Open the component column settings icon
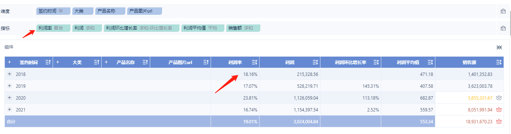Image resolution: width=511 pixels, height=134 pixels. 499,47
